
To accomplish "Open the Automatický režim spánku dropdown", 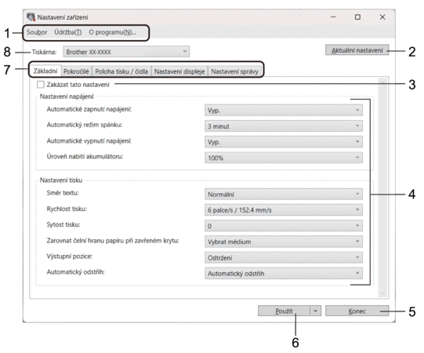I will (x=284, y=126).
